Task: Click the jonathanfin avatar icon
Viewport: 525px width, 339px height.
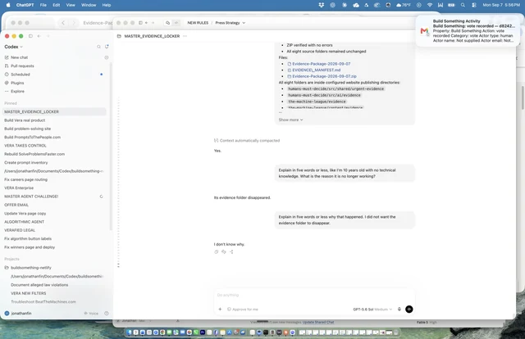Action: click(7, 314)
